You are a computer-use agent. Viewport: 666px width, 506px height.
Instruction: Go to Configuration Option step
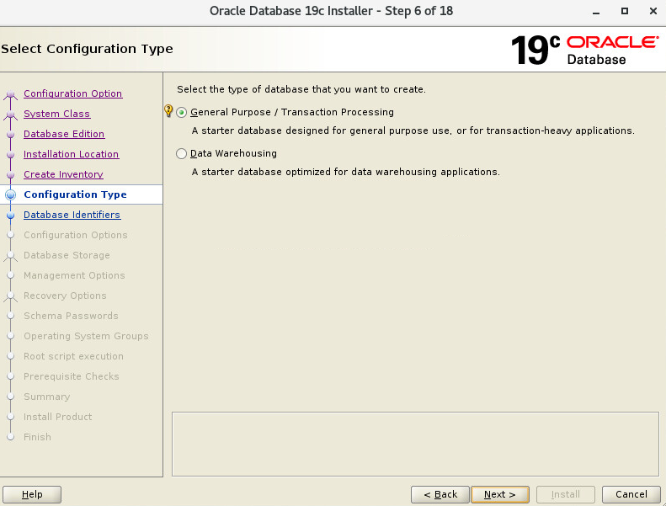pos(72,93)
